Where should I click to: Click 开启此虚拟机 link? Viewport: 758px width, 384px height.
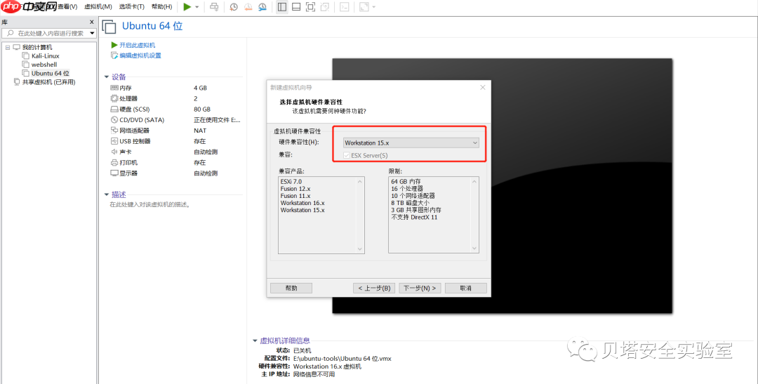(138, 45)
